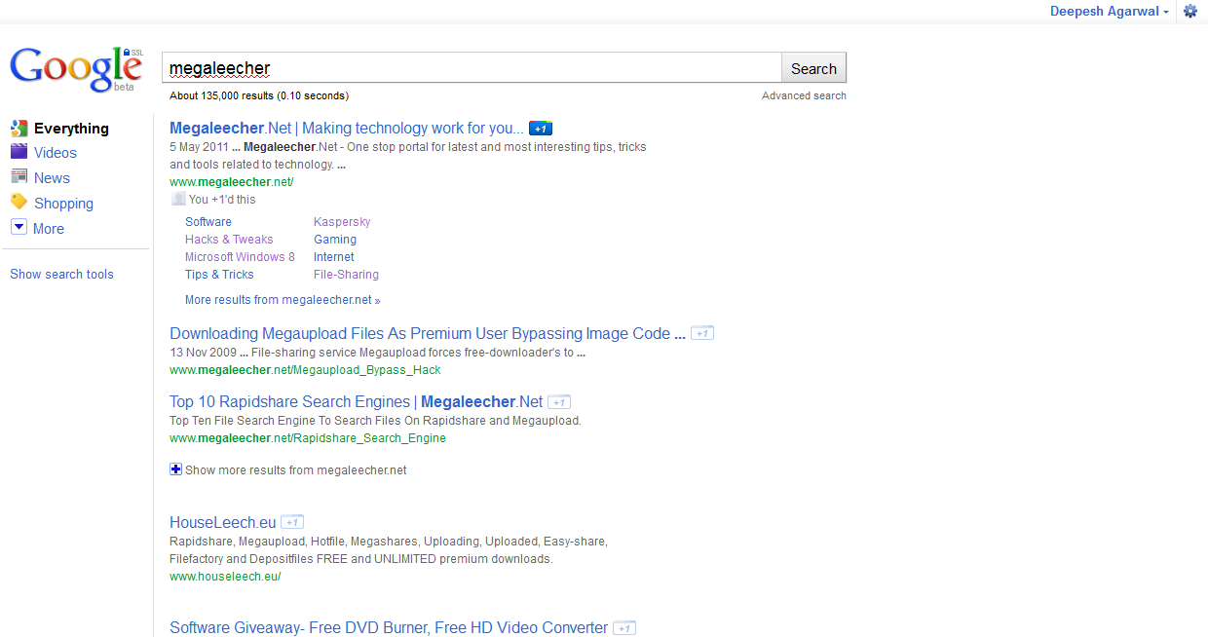The width and height of the screenshot is (1208, 637).
Task: Open the Gaming sitelink
Action: pos(335,239)
